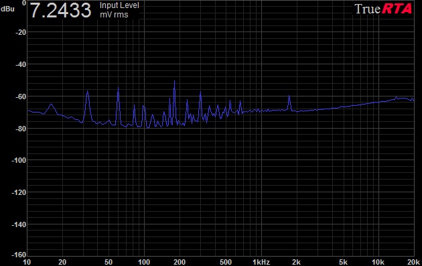Click the -120 dBu axis label
This screenshot has height=266, width=422.
(19, 192)
